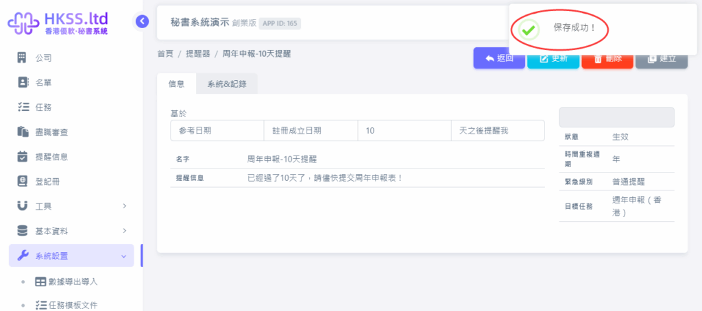Click the 登記冊 register icon
The height and width of the screenshot is (311, 702).
[22, 182]
